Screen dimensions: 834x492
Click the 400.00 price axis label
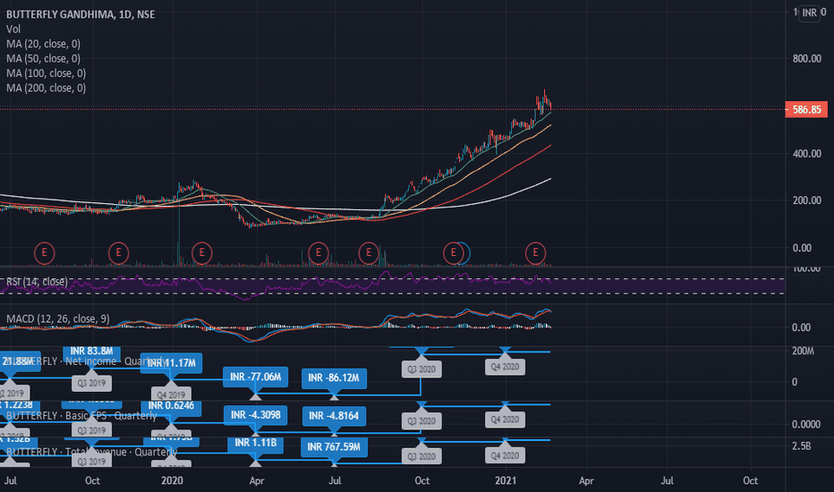(806, 154)
